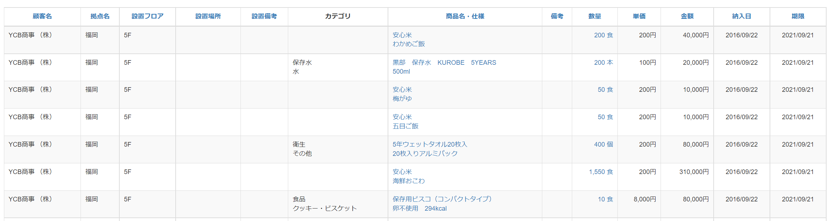Viewport: 833px width, 221px height.
Task: Click the 1,550 食 quantity link
Action: tap(601, 172)
